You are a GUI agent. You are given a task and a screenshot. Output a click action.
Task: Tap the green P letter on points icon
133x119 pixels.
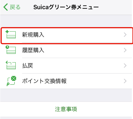(x=8, y=84)
